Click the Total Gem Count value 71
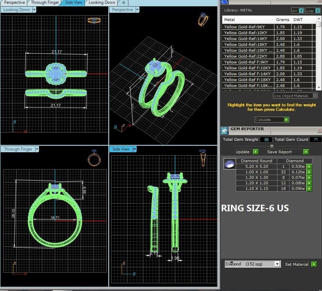 [316, 140]
